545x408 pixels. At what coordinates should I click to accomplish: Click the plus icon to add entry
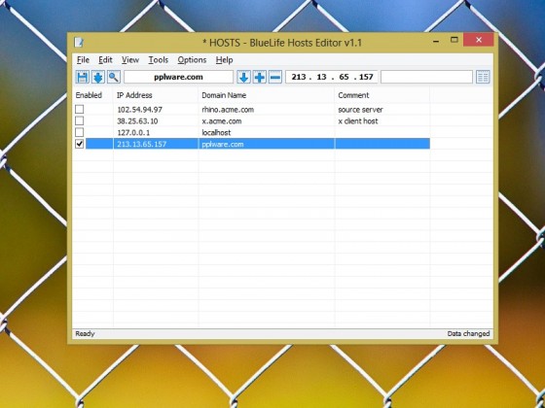pyautogui.click(x=259, y=77)
